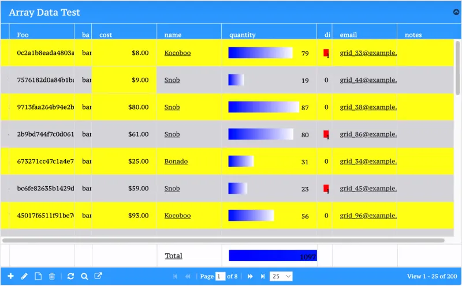Click the $93.00 cost cell
Viewport: 462px width, 286px height.
coord(124,216)
